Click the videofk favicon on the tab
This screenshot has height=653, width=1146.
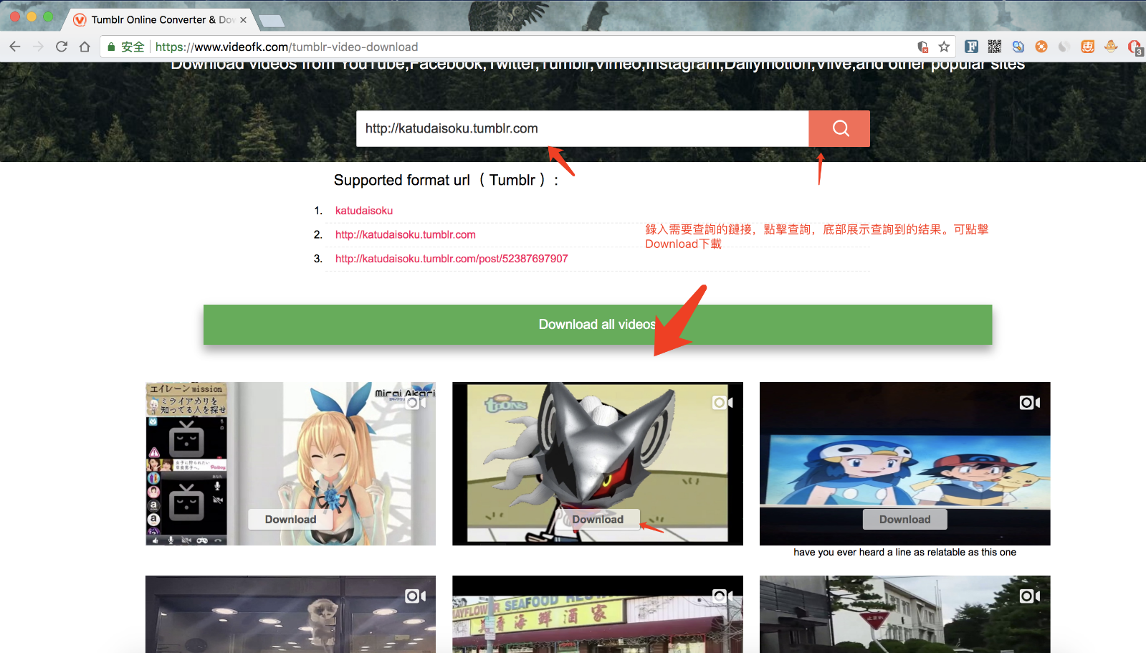click(80, 19)
